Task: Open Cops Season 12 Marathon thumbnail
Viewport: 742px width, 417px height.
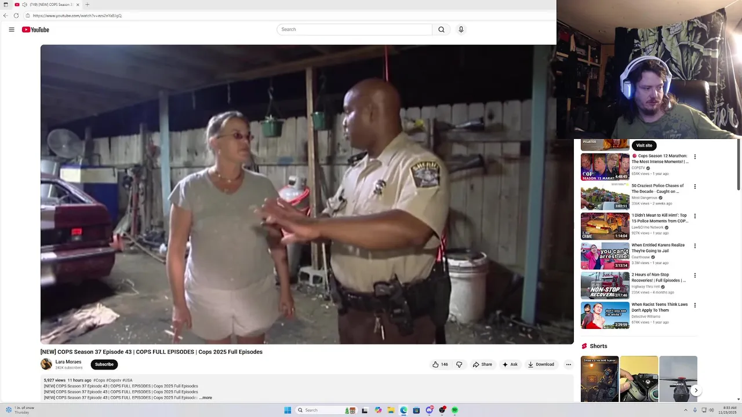Action: 605,167
